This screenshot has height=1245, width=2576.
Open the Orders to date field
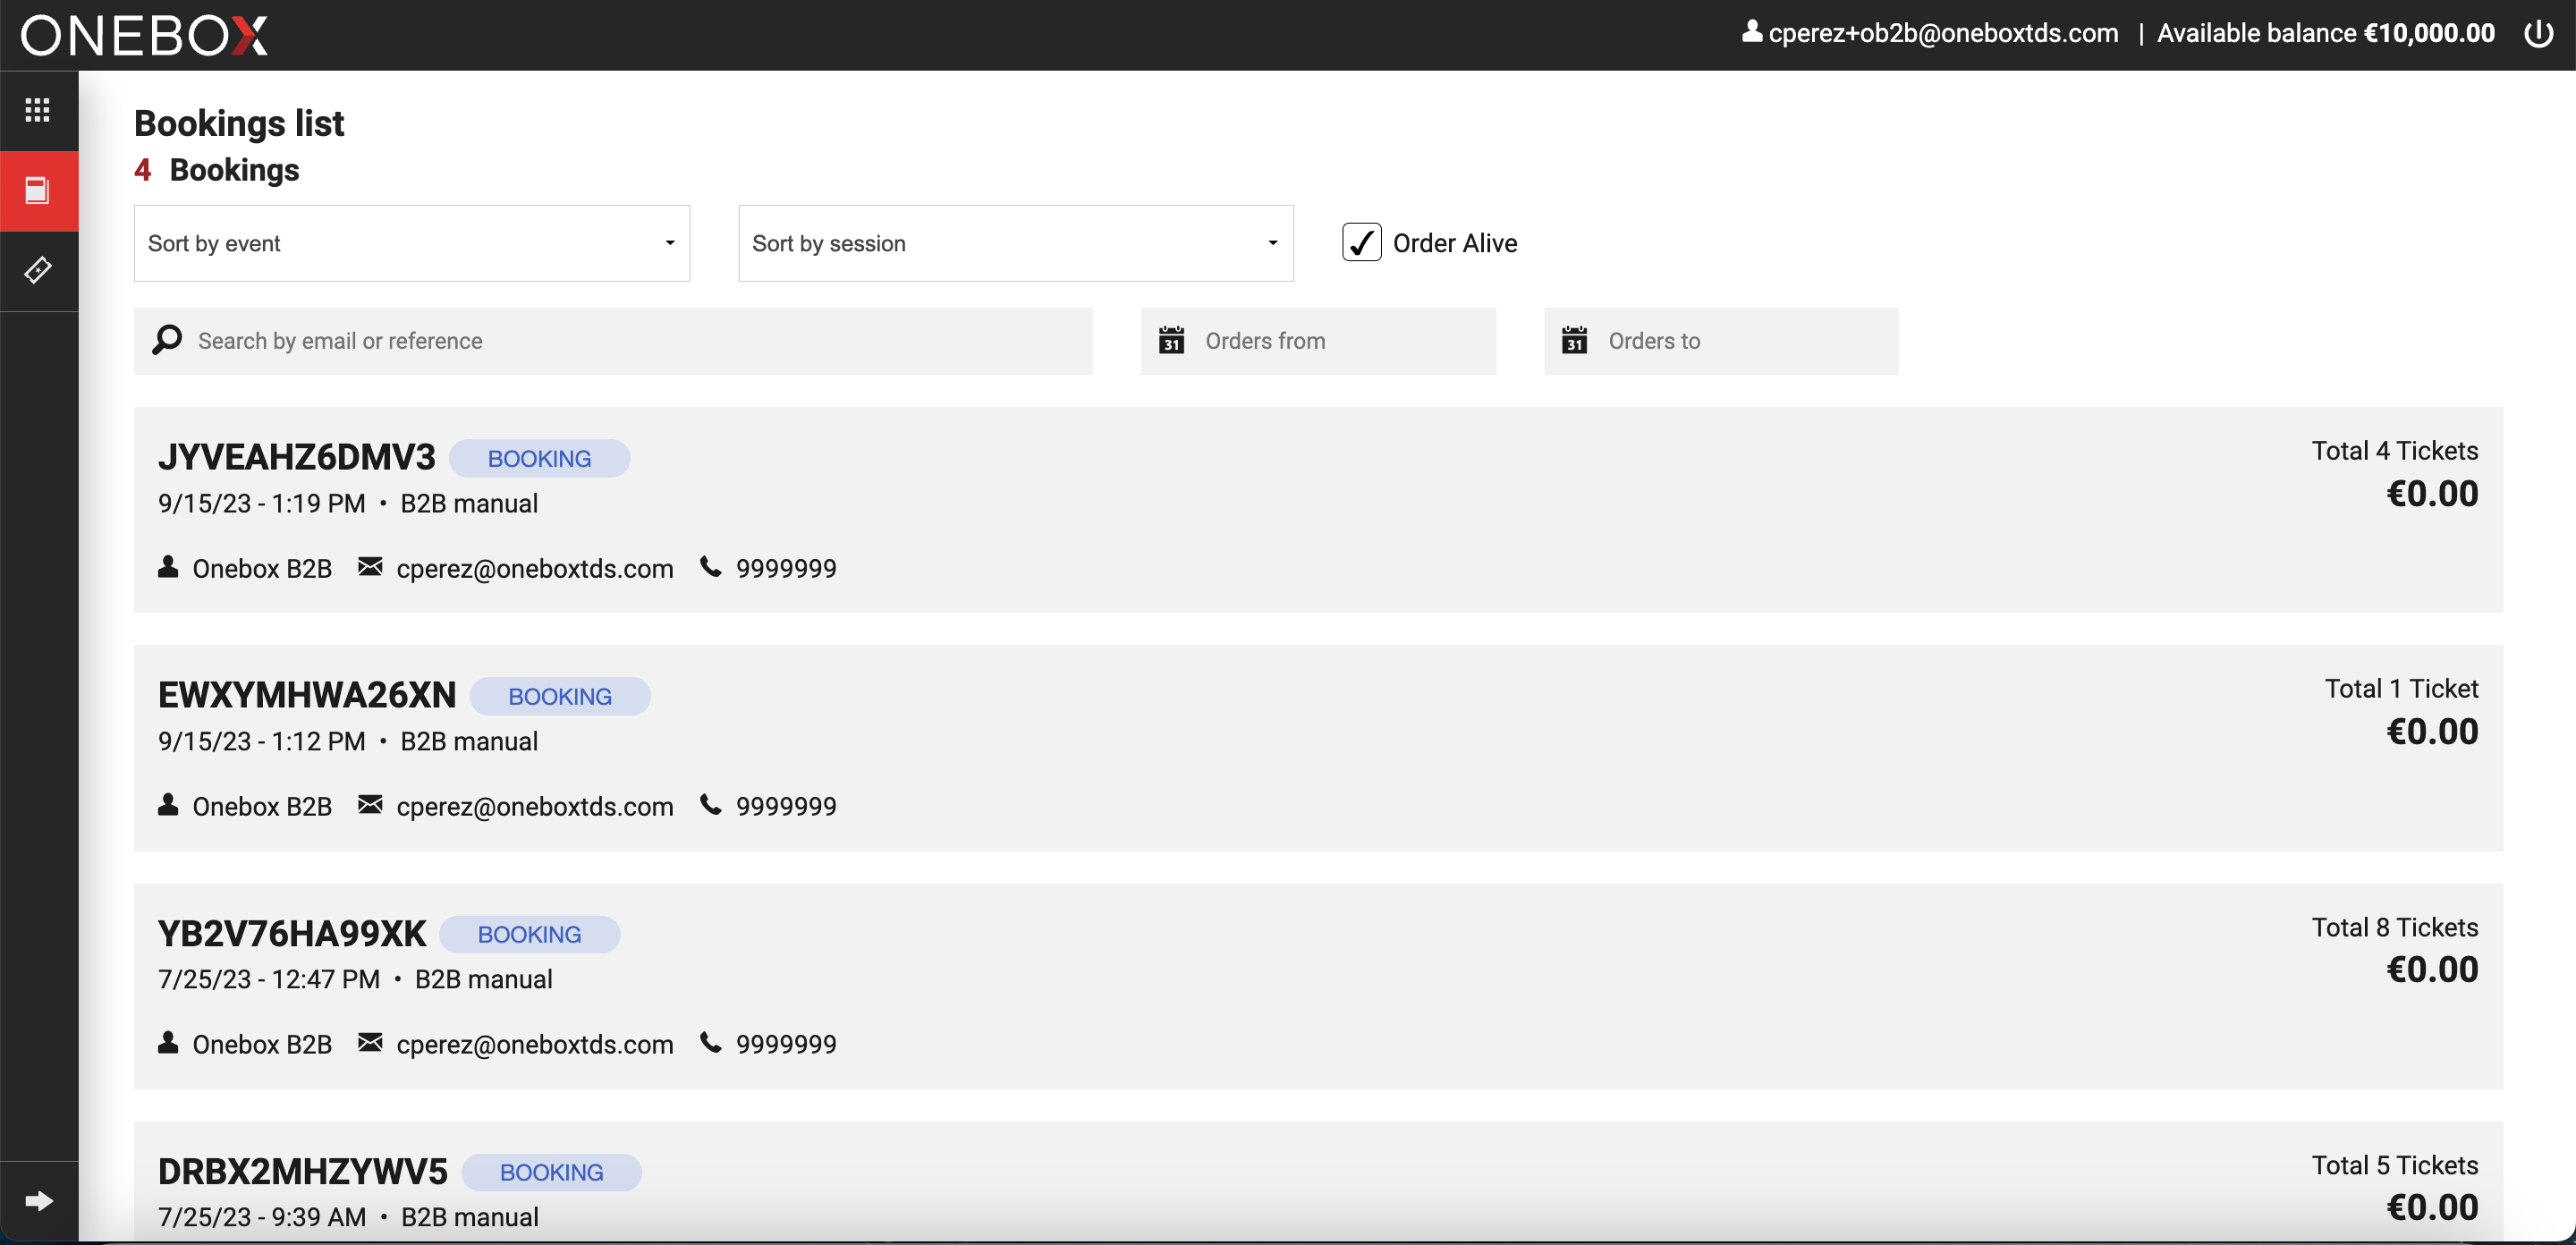click(1721, 341)
